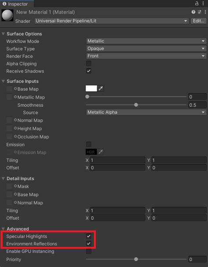Uncheck Specular Highlights
This screenshot has height=267, width=208.
[89, 236]
